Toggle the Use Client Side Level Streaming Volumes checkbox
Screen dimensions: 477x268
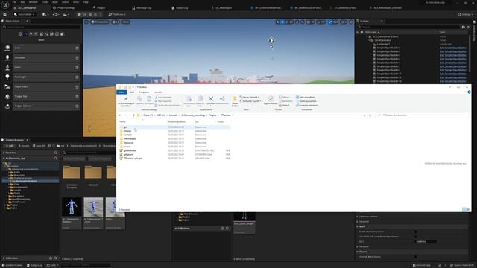tap(416, 237)
